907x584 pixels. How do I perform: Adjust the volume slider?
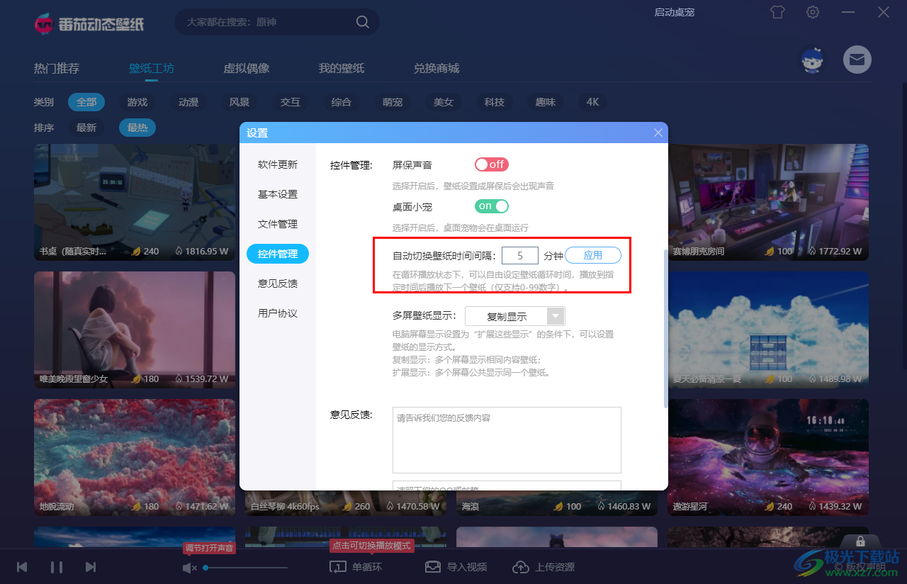point(245,568)
